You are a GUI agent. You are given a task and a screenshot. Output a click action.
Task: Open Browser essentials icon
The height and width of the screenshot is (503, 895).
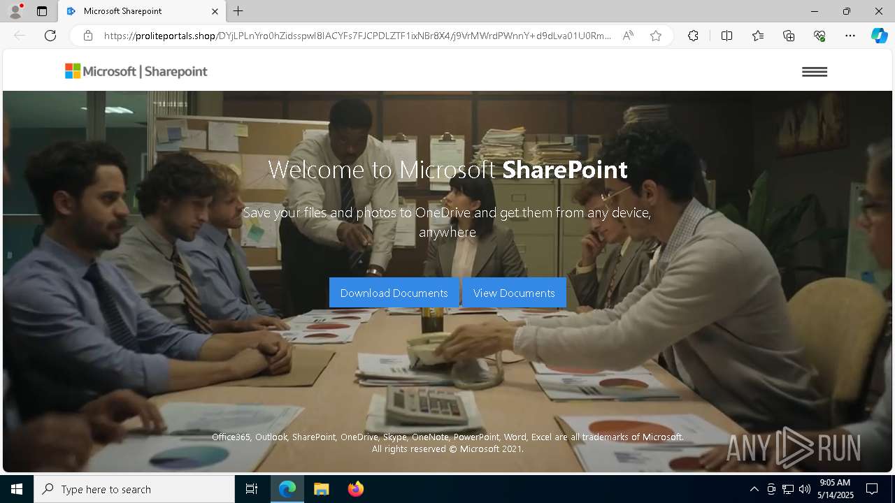point(819,36)
